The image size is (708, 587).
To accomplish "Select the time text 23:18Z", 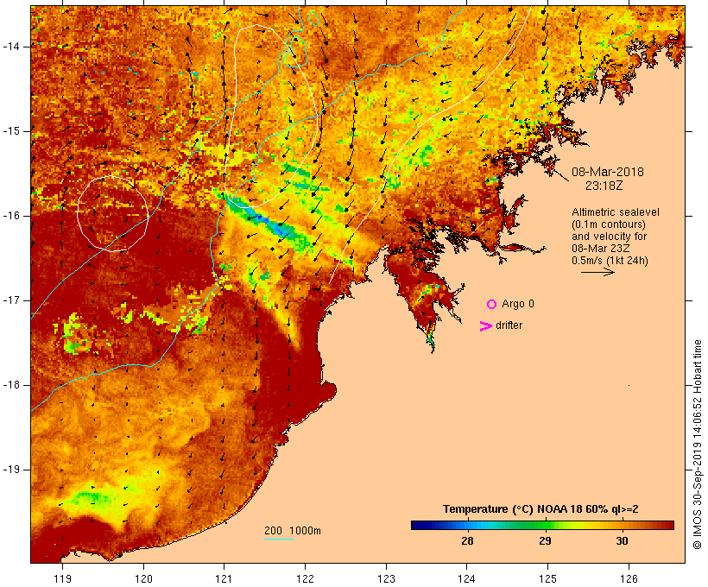I will pyautogui.click(x=604, y=186).
